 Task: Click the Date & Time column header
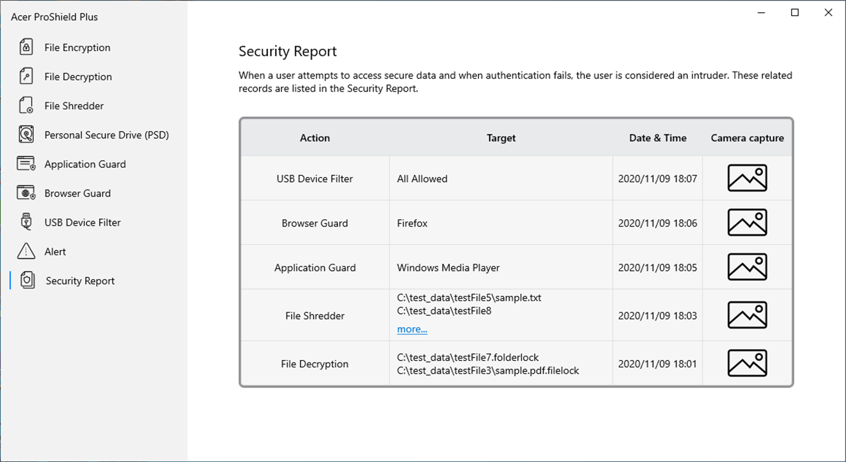pyautogui.click(x=657, y=138)
